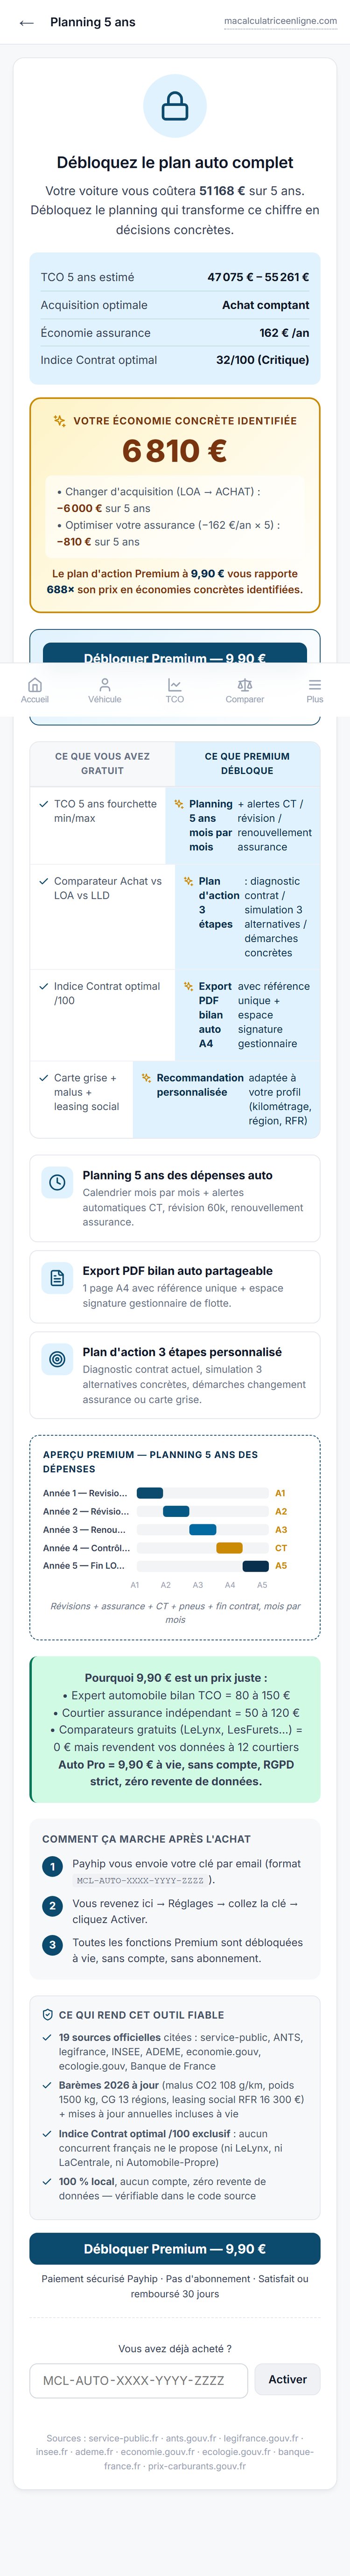Open the macalculatriceenligne.com link

coord(280,21)
